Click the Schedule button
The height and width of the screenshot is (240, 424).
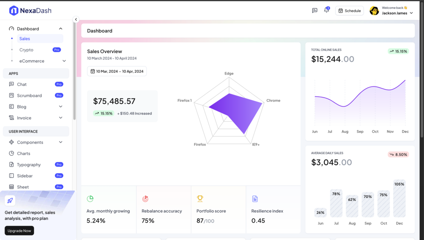coord(349,11)
